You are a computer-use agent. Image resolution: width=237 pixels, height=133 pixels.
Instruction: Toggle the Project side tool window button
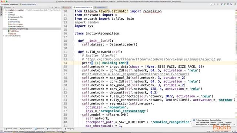pos(1,11)
